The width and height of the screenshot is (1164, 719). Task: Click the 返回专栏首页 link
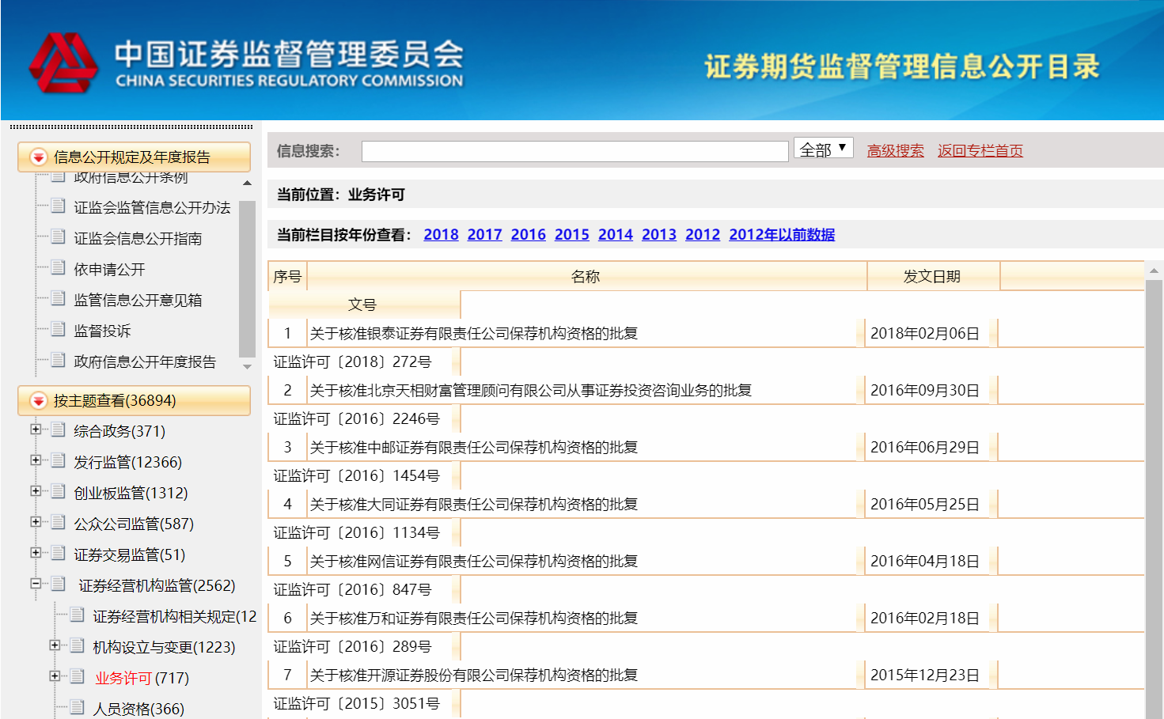[980, 151]
